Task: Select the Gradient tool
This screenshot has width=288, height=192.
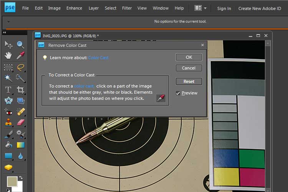Action: (21, 145)
